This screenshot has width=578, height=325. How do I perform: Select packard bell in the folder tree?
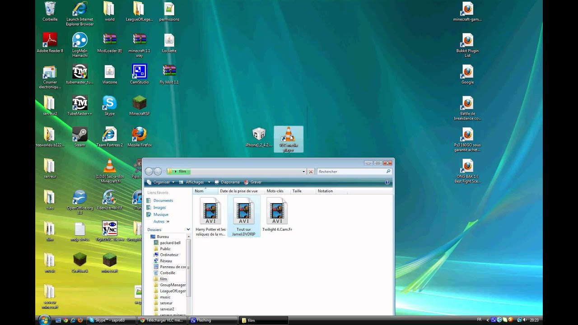coord(170,243)
